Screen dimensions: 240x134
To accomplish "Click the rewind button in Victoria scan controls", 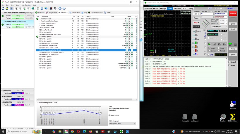I will (215, 44).
